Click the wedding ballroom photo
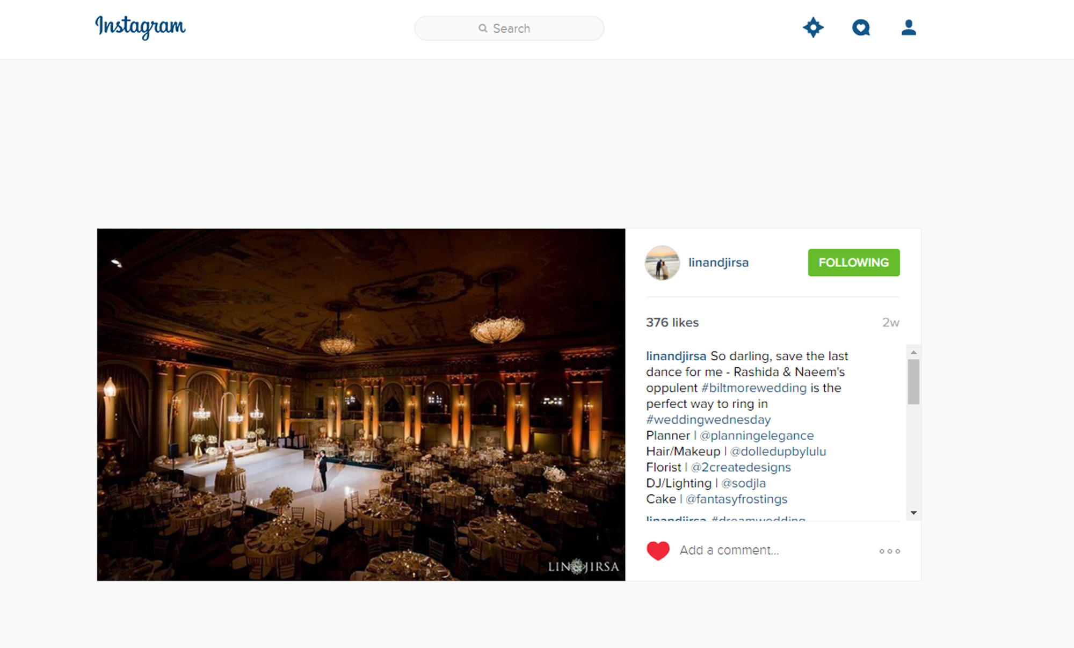Screen dimensions: 1074x648 (x=361, y=405)
